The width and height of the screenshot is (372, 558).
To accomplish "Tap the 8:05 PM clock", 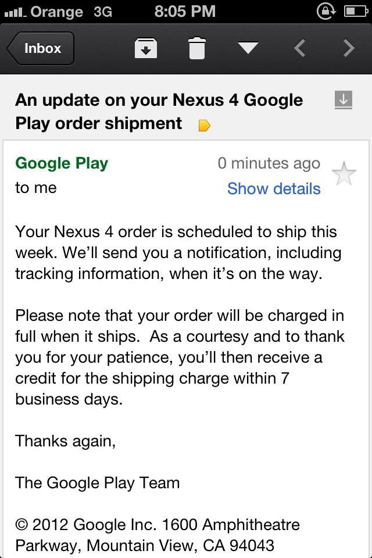I will tap(185, 10).
